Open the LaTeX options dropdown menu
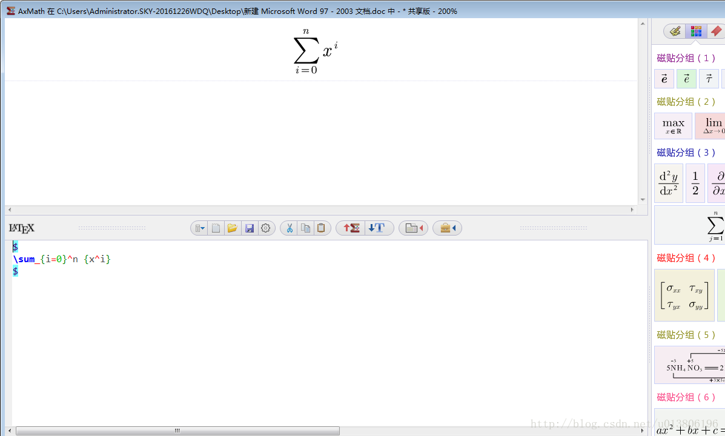725x436 pixels. [x=199, y=228]
